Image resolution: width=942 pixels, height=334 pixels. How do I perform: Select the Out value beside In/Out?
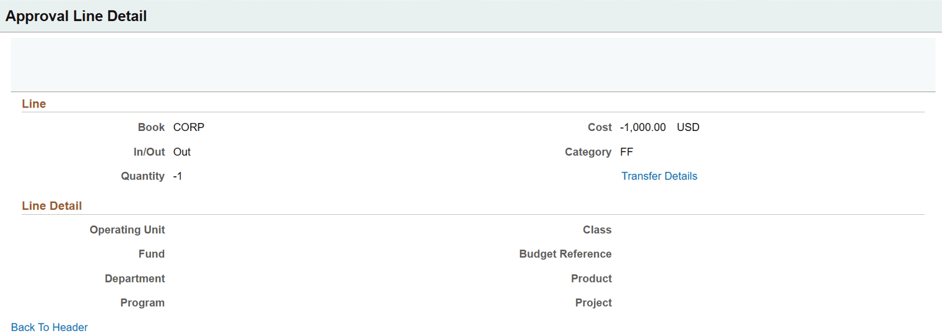pos(182,152)
